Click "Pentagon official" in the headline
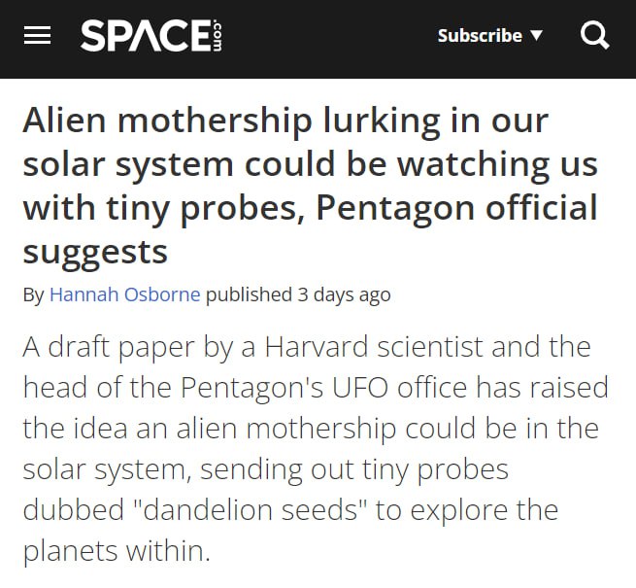This screenshot has height=588, width=636. [456, 208]
